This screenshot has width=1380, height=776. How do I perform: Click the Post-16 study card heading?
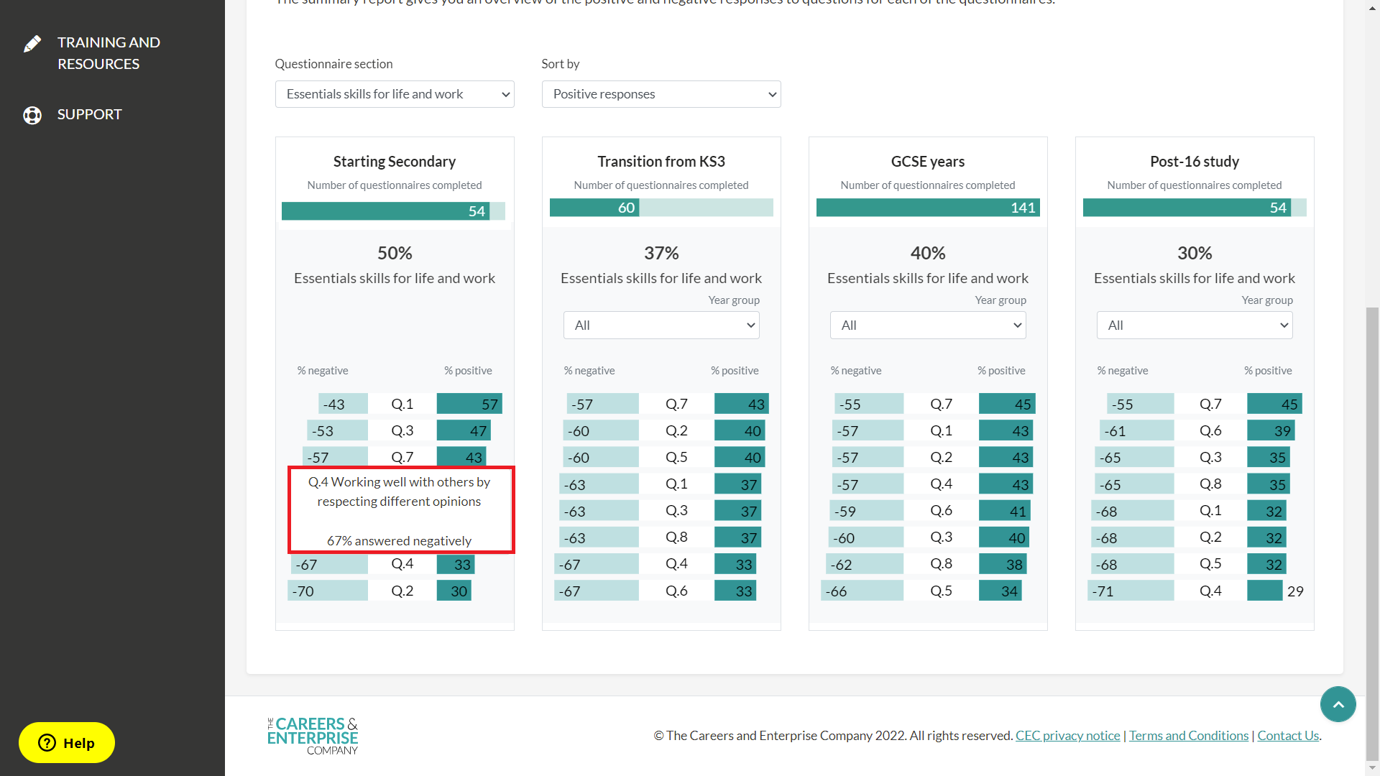click(x=1195, y=161)
